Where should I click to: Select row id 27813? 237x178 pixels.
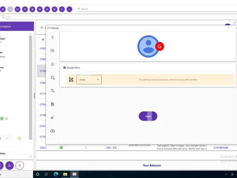(43, 147)
